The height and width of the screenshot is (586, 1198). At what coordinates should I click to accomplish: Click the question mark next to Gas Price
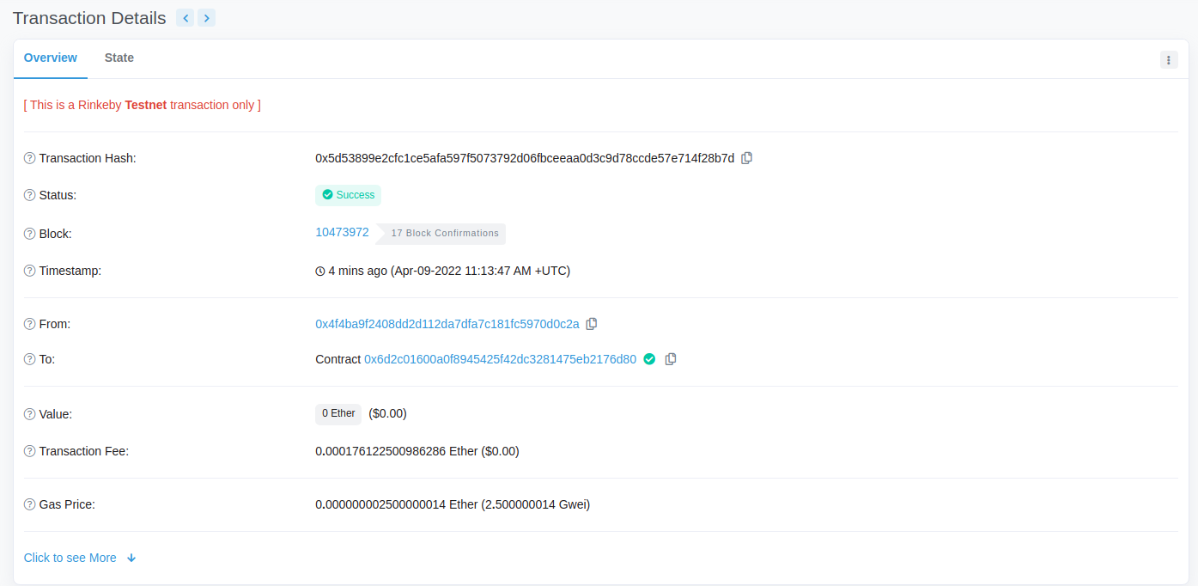tap(28, 504)
